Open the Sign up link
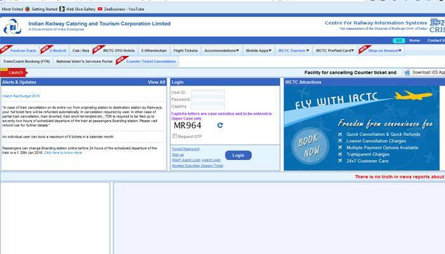 178,154
